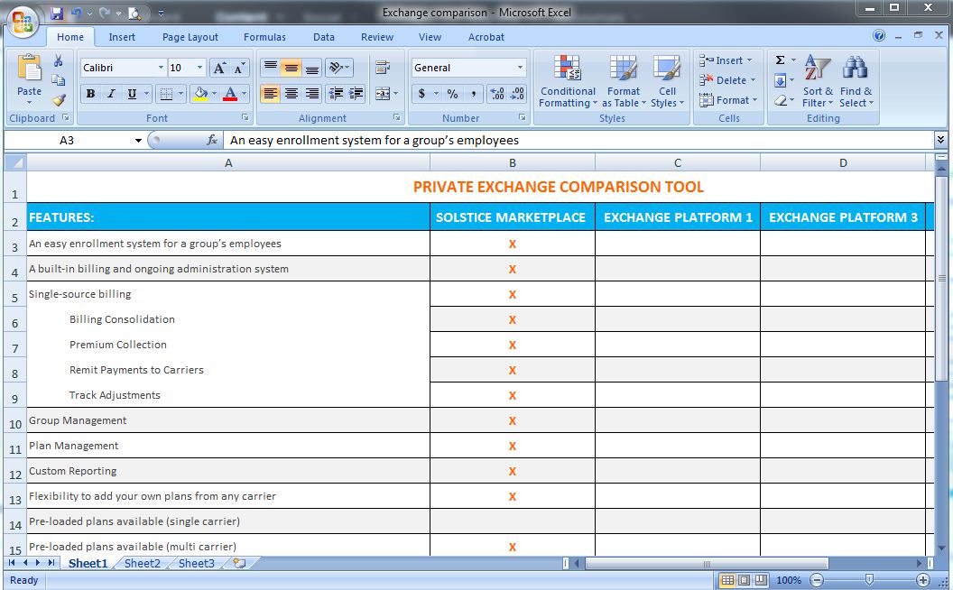Toggle Center horizontal alignment
Screen dimensions: 953x590
pos(291,94)
